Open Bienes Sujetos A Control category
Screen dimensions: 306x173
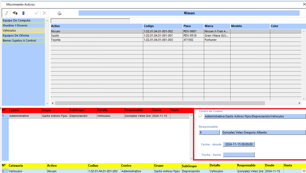pyautogui.click(x=23, y=41)
